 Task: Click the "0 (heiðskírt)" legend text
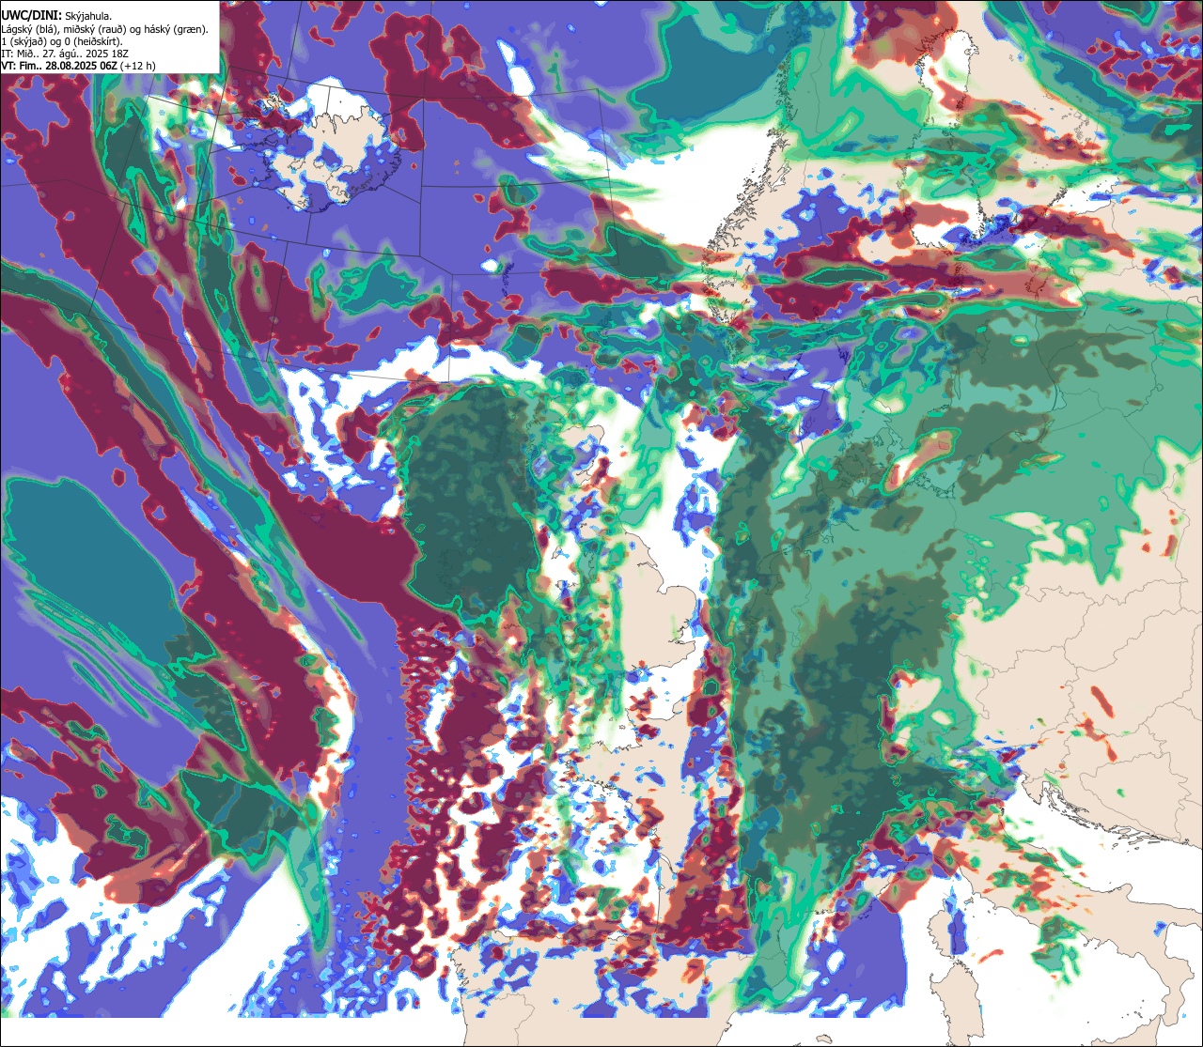(92, 42)
